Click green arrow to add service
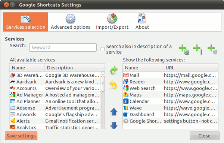224x143 pixels. (114, 70)
